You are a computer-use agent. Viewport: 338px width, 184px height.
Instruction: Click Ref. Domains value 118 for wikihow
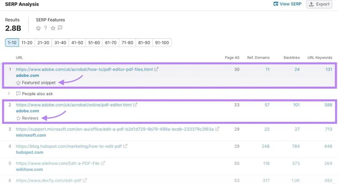point(266,163)
